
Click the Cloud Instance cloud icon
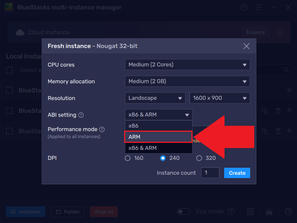pyautogui.click(x=20, y=33)
